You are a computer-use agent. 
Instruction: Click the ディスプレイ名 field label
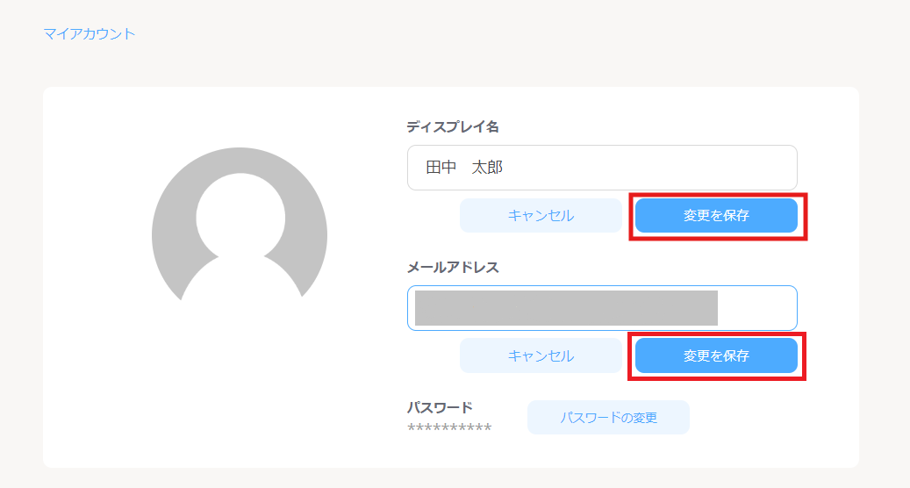[x=453, y=126]
